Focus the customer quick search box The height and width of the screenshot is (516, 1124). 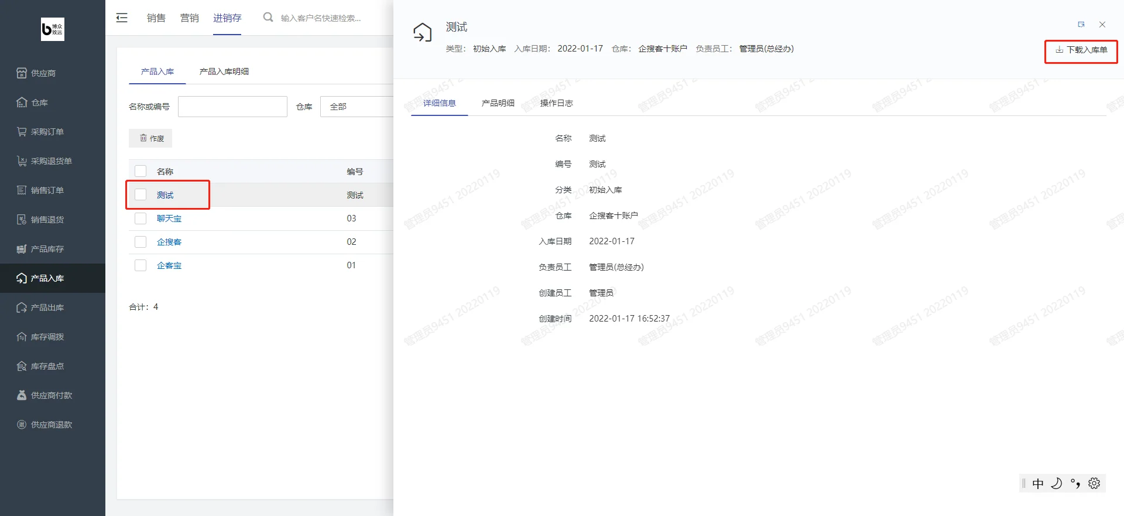pos(321,18)
